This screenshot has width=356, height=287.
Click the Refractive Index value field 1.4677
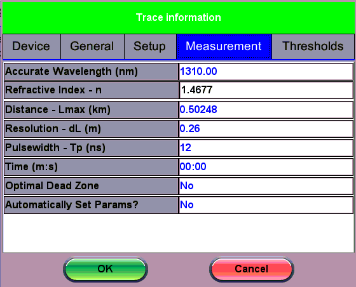coord(266,90)
